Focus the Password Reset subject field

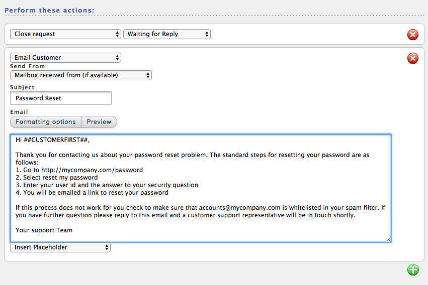click(x=61, y=98)
